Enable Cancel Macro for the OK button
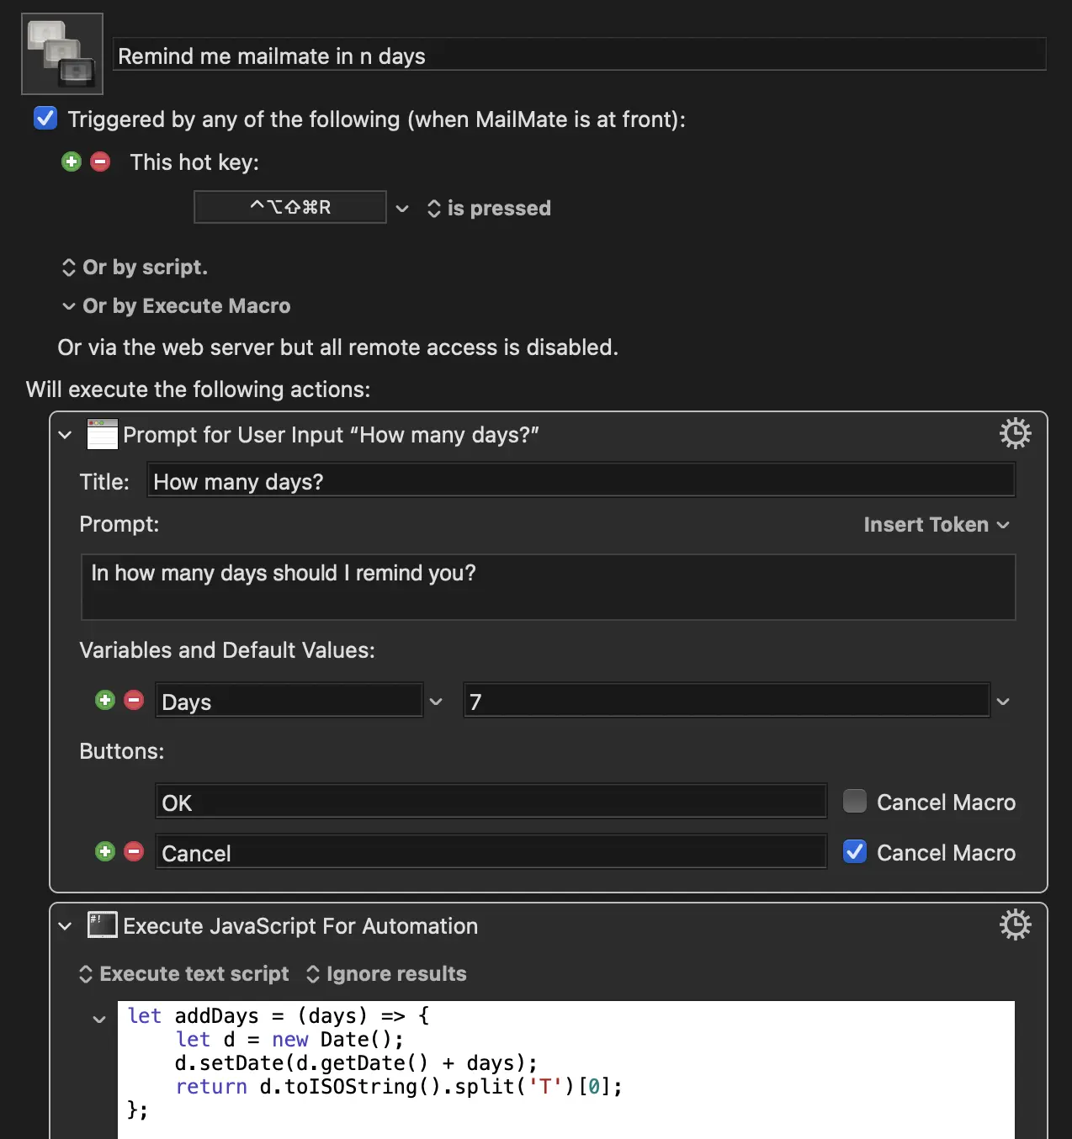Screen dimensions: 1072x1139 tap(855, 801)
